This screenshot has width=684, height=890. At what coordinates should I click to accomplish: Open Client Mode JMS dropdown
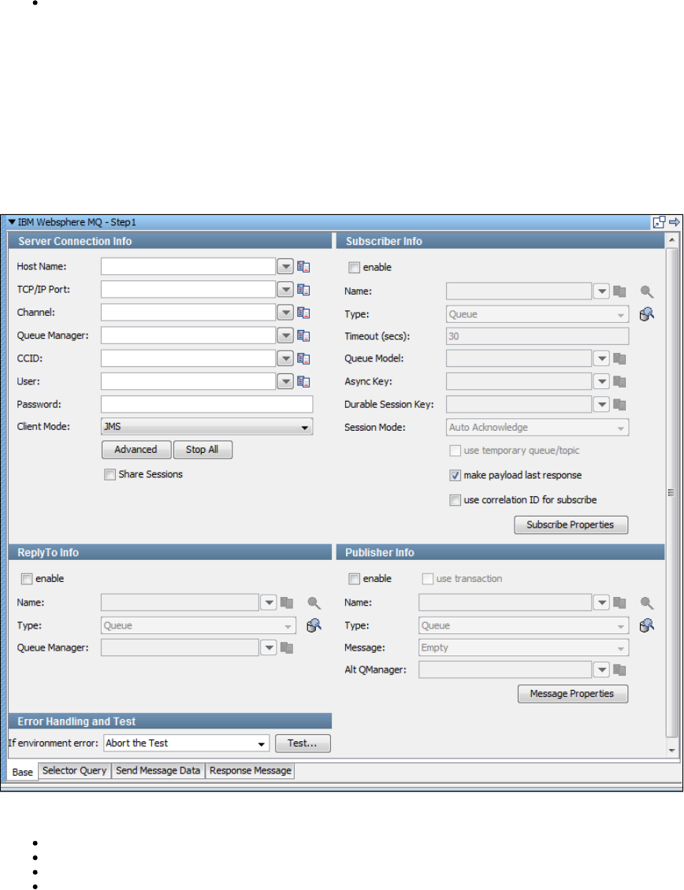(x=206, y=427)
